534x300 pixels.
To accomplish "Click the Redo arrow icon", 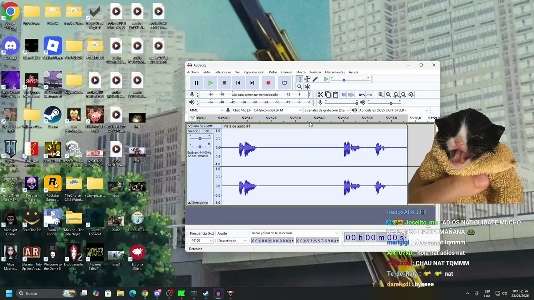I will pyautogui.click(x=369, y=95).
